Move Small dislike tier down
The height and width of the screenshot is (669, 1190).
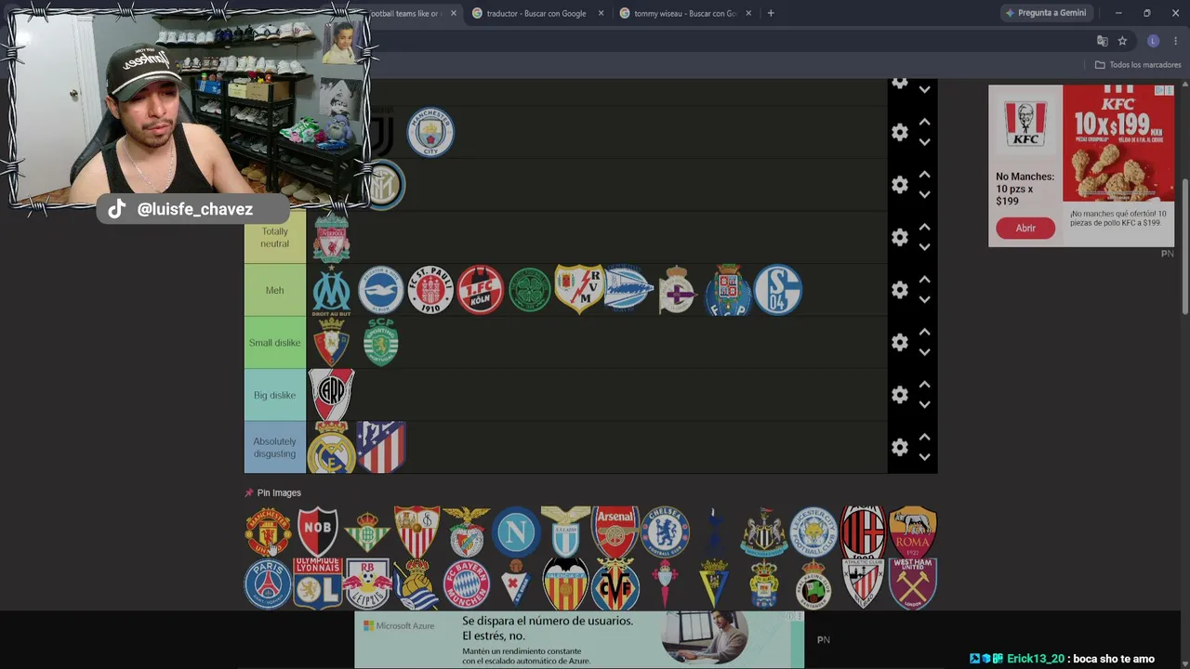(924, 353)
